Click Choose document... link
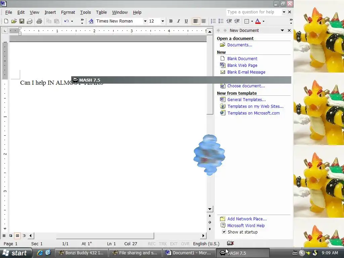Viewport: 344px width, 258px height. point(246,86)
